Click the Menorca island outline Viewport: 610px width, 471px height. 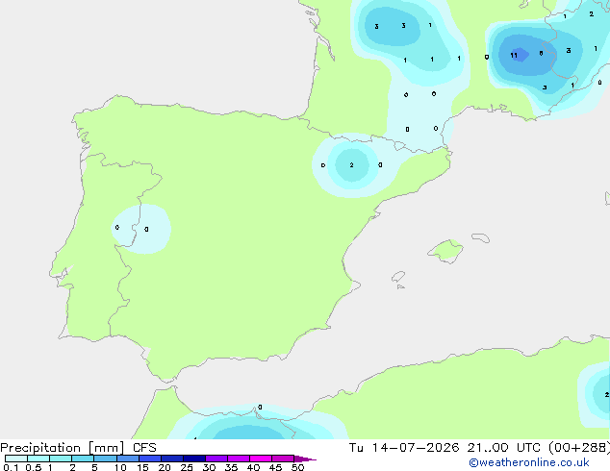pyautogui.click(x=480, y=237)
